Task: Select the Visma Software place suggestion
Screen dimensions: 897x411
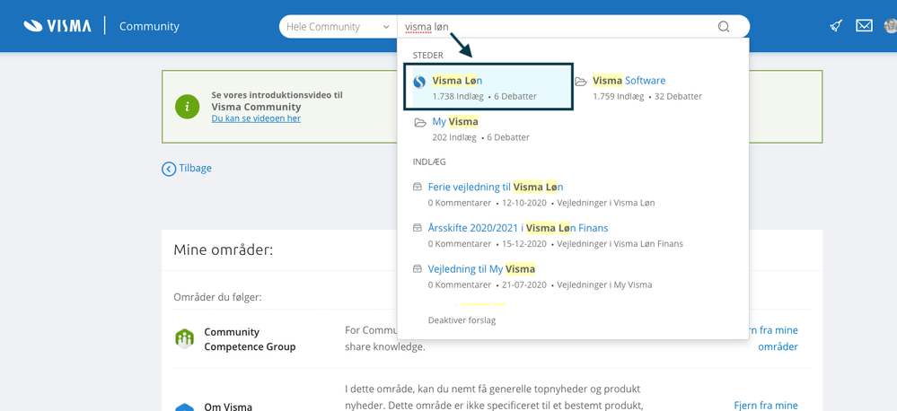Action: click(629, 81)
